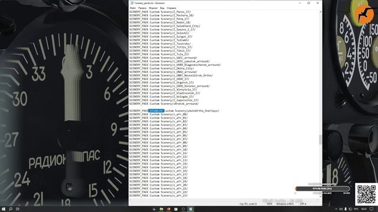This screenshot has width=378, height=212.
Task: Click the line ending Z_Vladivostok_17/
Action: [x=165, y=93]
